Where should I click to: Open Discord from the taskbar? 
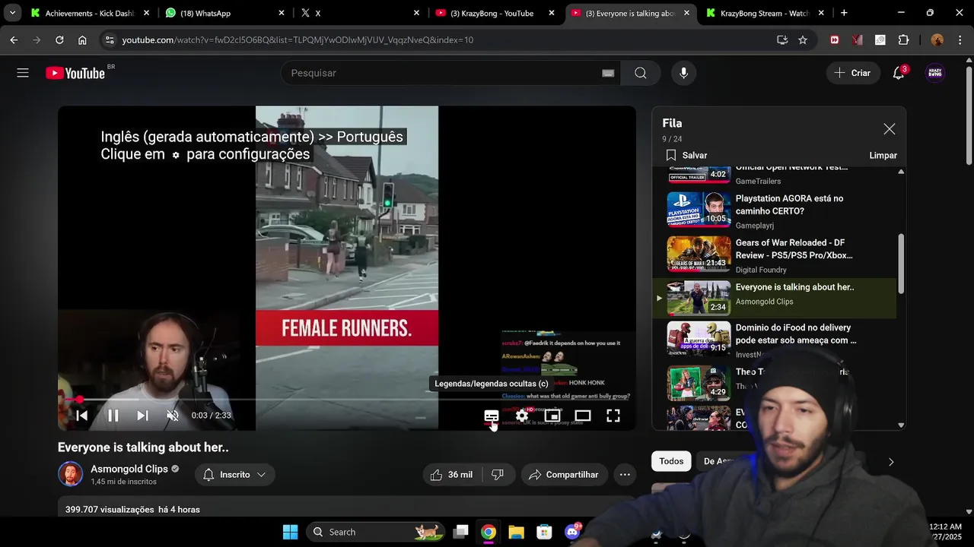tap(572, 532)
